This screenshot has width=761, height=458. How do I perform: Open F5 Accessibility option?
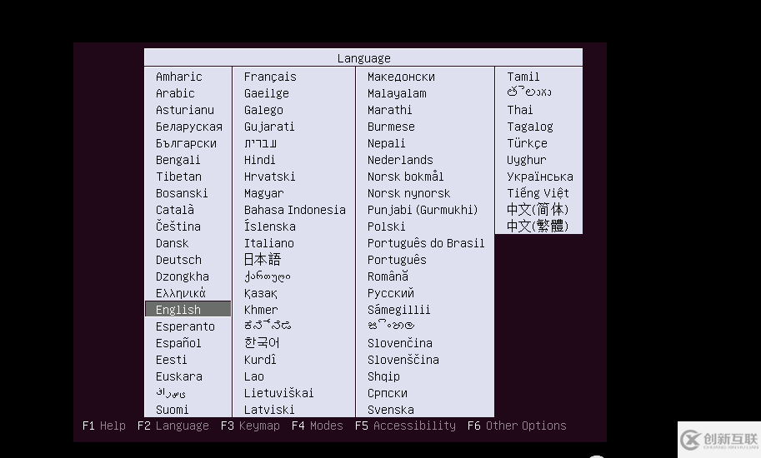[x=405, y=426]
